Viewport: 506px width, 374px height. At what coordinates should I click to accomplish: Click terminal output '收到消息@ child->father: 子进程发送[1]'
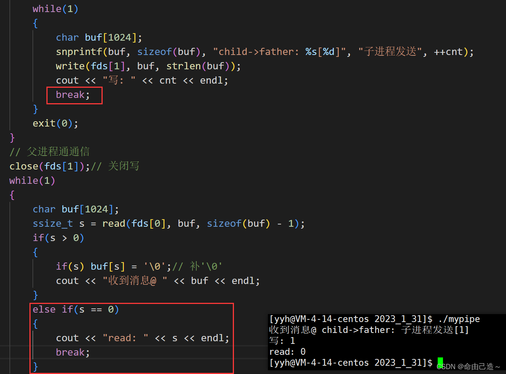coord(369,330)
